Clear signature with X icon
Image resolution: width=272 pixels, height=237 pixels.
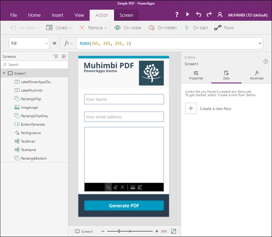pos(122,187)
